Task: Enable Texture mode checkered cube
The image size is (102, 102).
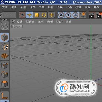Action: pyautogui.click(x=5, y=47)
